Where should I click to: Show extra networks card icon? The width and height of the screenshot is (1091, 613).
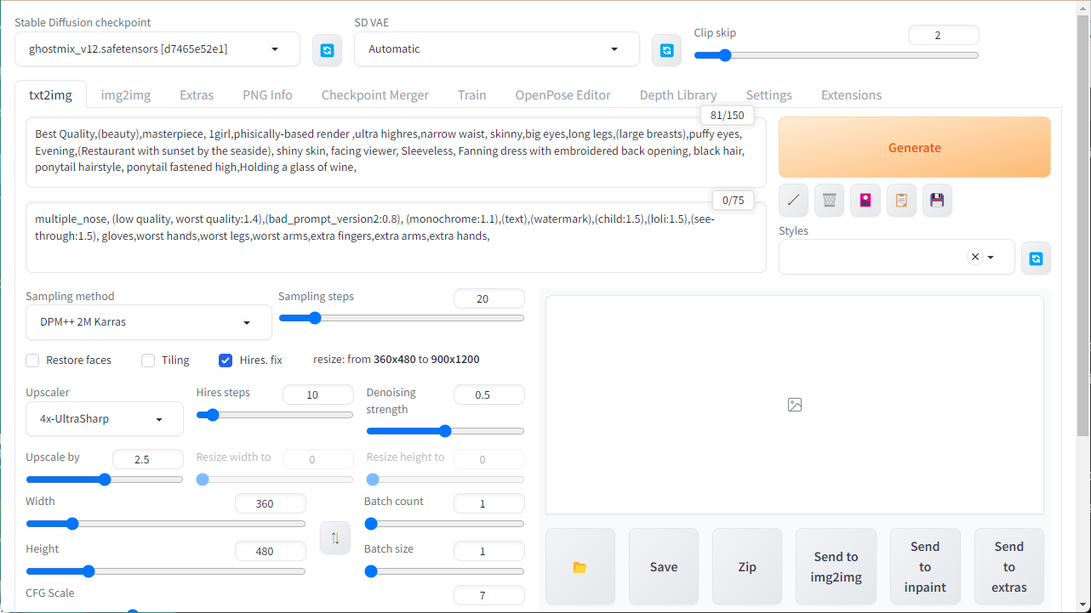tap(865, 201)
